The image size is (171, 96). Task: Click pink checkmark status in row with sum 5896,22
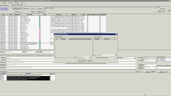coord(40,28)
